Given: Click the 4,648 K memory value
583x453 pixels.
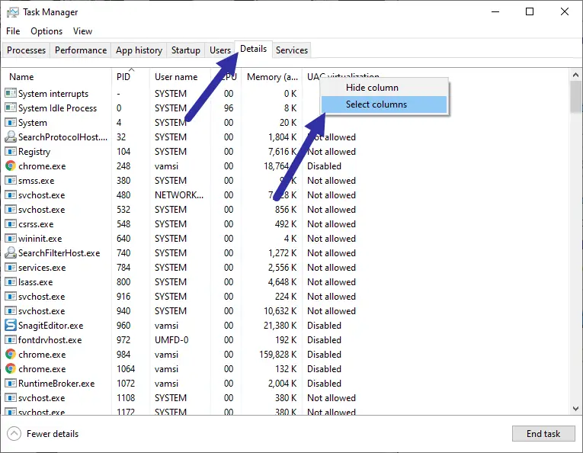Looking at the screenshot, I should (282, 282).
